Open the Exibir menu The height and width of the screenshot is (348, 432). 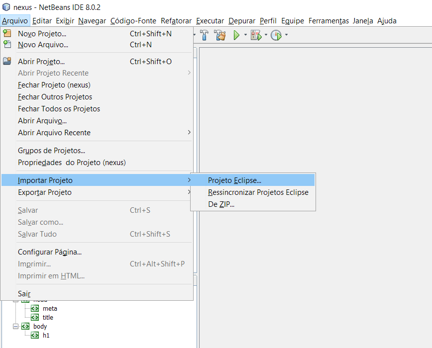[x=65, y=21]
